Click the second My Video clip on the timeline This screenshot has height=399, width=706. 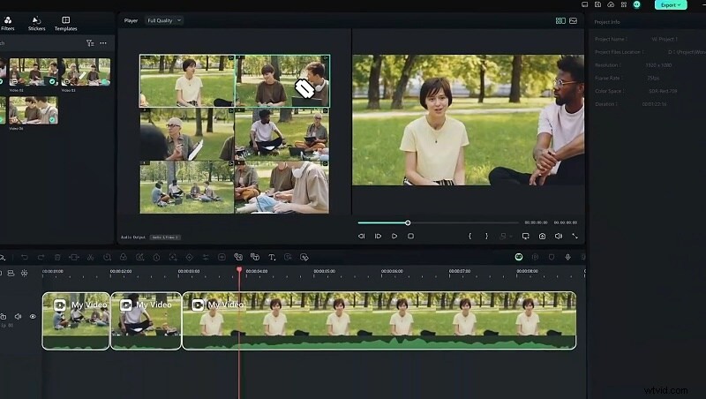pyautogui.click(x=146, y=320)
